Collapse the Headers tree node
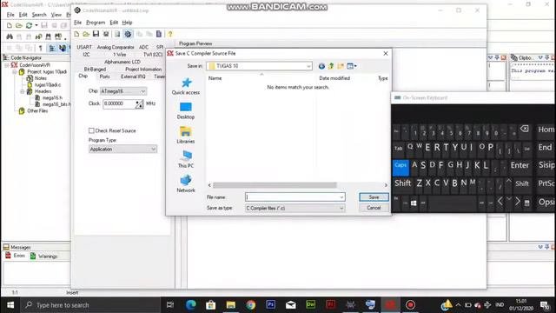 point(22,91)
